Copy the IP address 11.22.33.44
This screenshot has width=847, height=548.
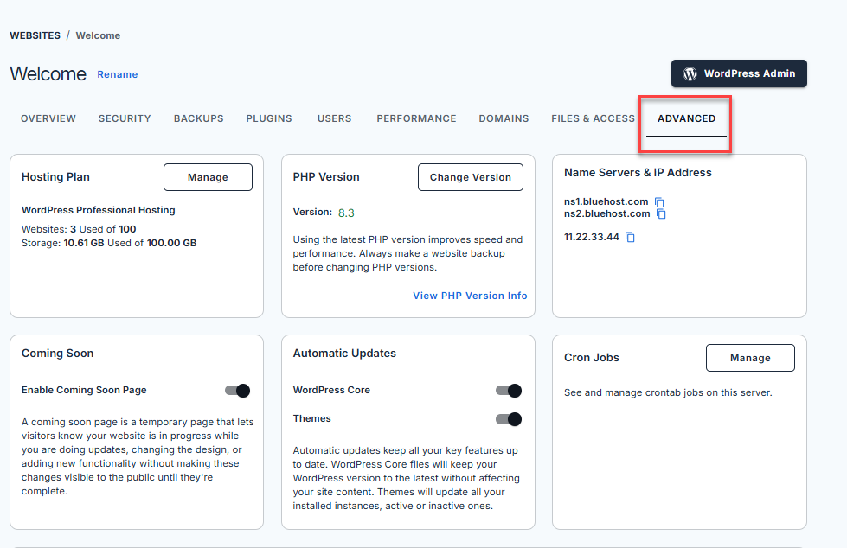pos(629,237)
